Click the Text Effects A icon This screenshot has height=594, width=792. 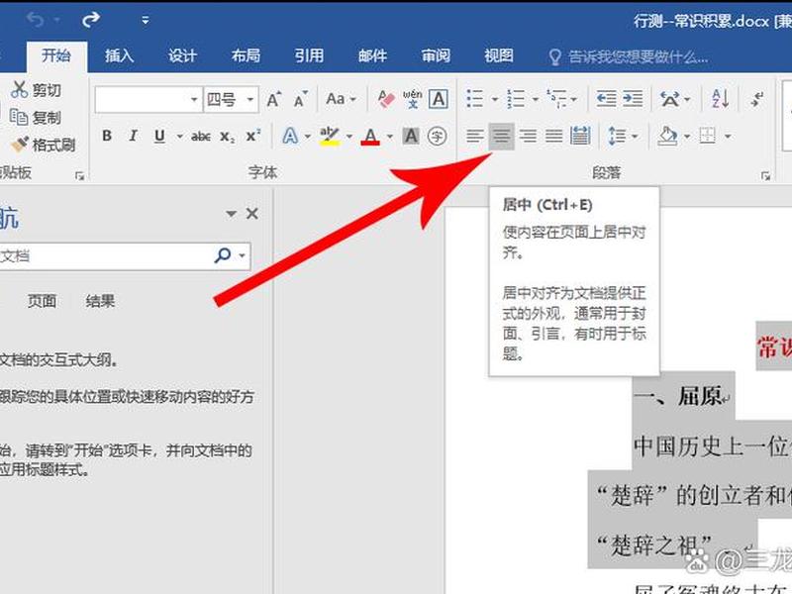point(290,136)
